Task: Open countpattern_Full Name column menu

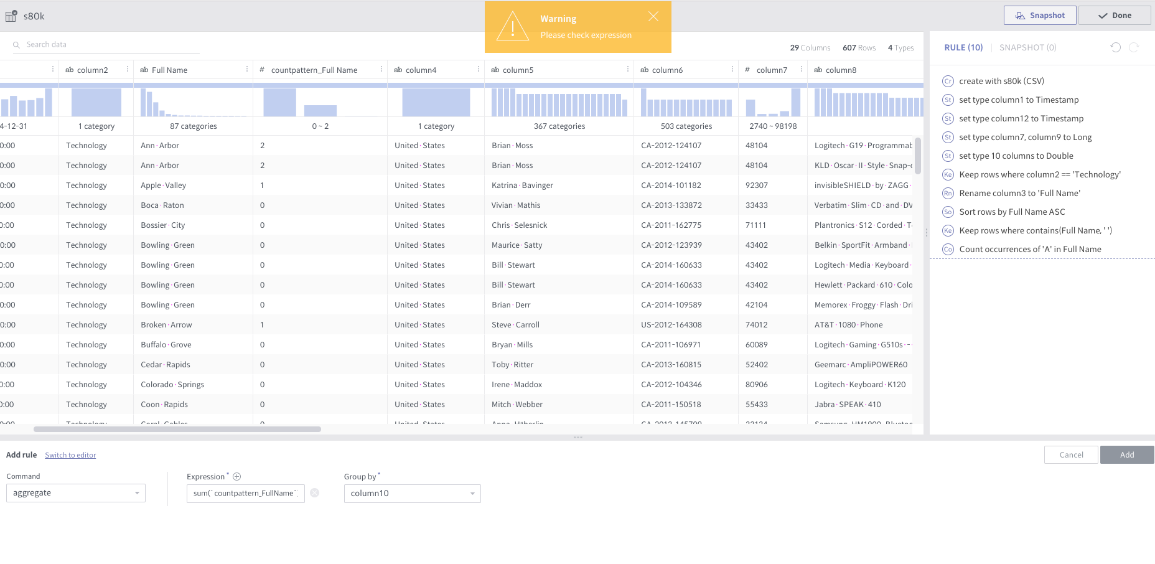Action: [x=381, y=69]
